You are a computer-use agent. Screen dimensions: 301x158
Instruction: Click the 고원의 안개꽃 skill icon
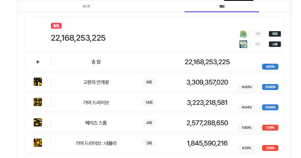[x=38, y=82]
